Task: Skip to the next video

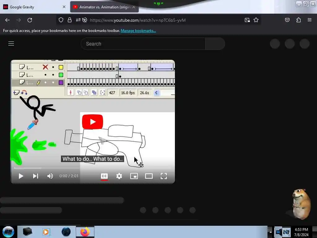Action: click(36, 176)
